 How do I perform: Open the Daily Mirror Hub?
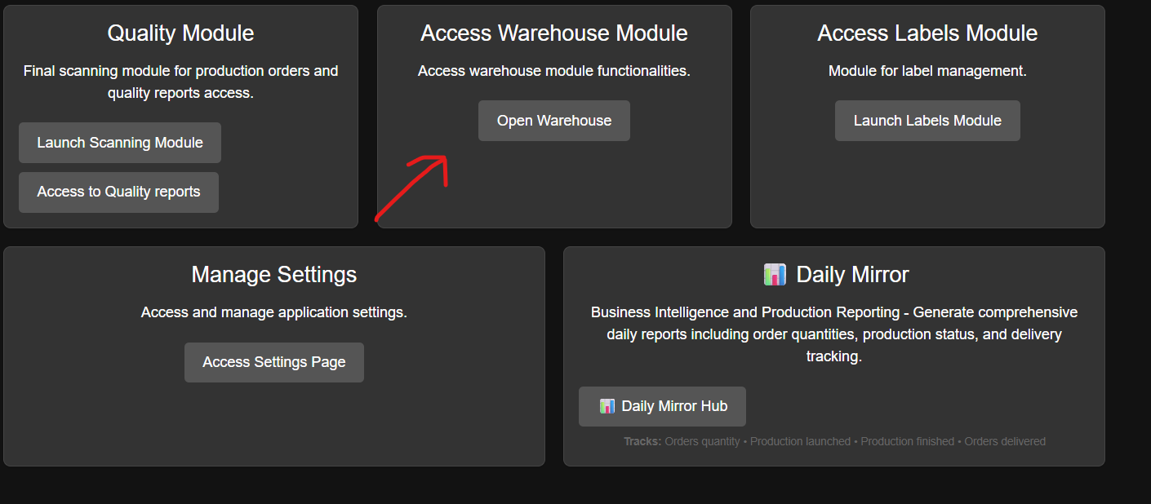point(662,406)
